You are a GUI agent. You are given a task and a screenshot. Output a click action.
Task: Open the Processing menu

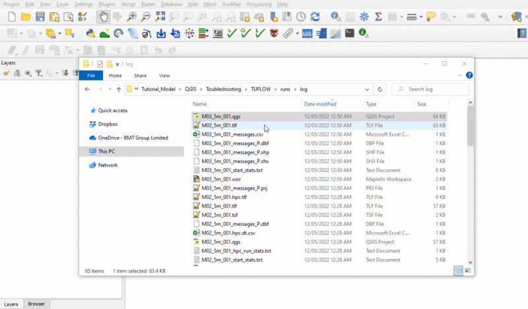(x=259, y=4)
